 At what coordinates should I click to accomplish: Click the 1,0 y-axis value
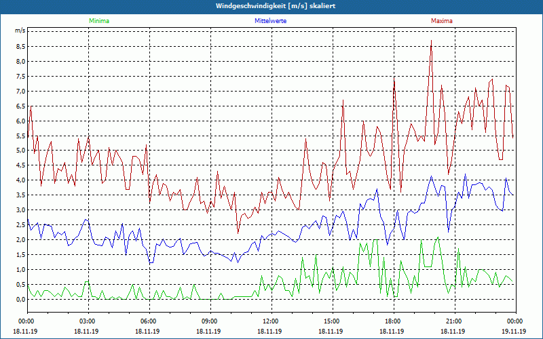(x=21, y=269)
